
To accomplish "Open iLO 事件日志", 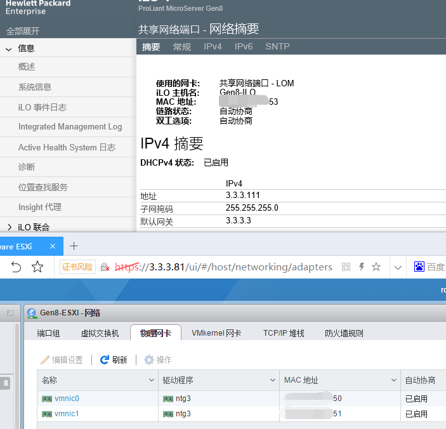I will click(42, 107).
